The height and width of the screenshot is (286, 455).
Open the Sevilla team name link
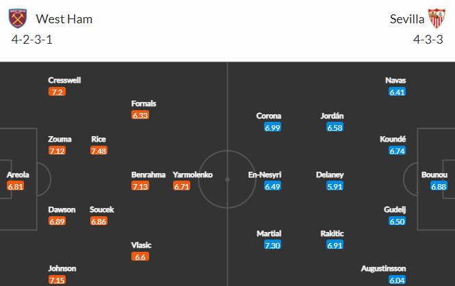(x=407, y=19)
